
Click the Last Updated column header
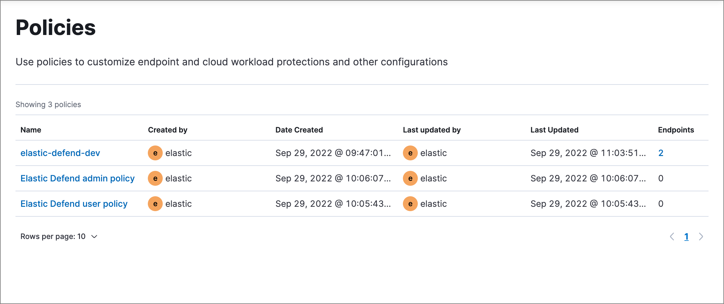coord(554,130)
